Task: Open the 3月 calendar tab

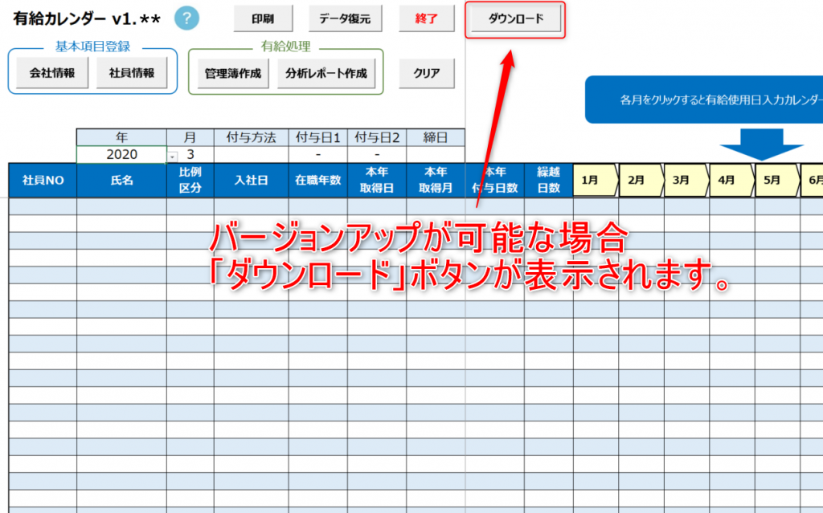Action: (x=686, y=180)
